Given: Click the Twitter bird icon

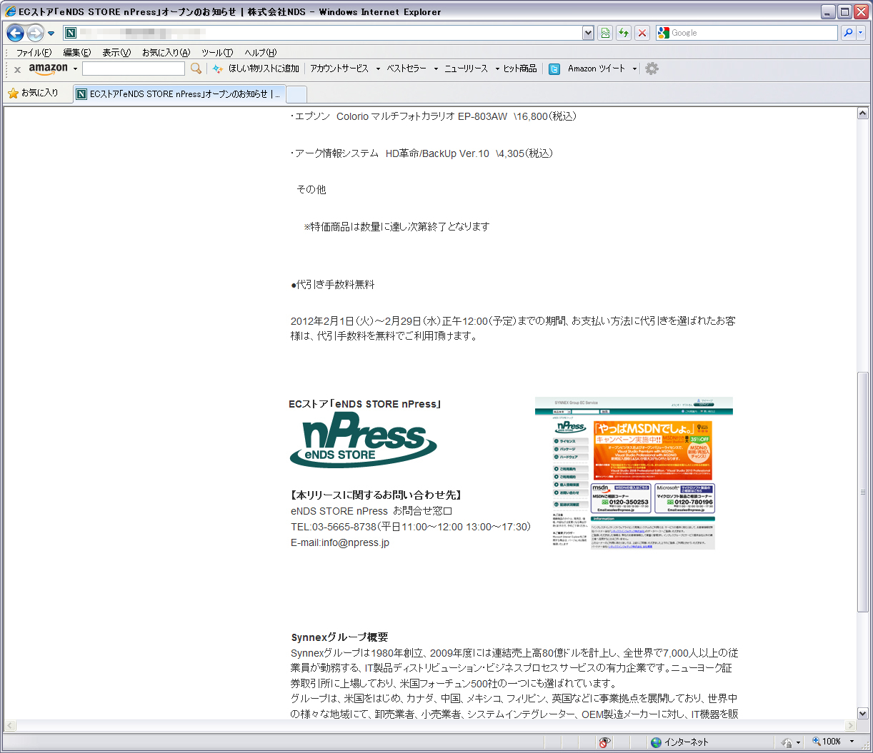Looking at the screenshot, I should 554,69.
